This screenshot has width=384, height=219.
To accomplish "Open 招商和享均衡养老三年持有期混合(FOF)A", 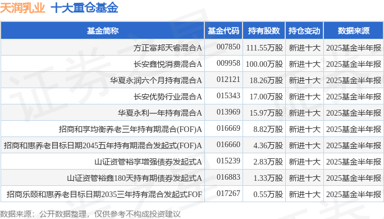I will (x=130, y=129).
